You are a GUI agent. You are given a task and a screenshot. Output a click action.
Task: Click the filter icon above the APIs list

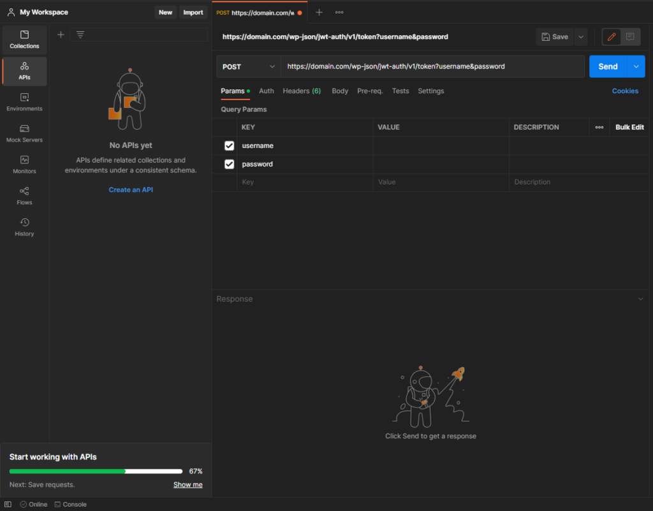(80, 34)
